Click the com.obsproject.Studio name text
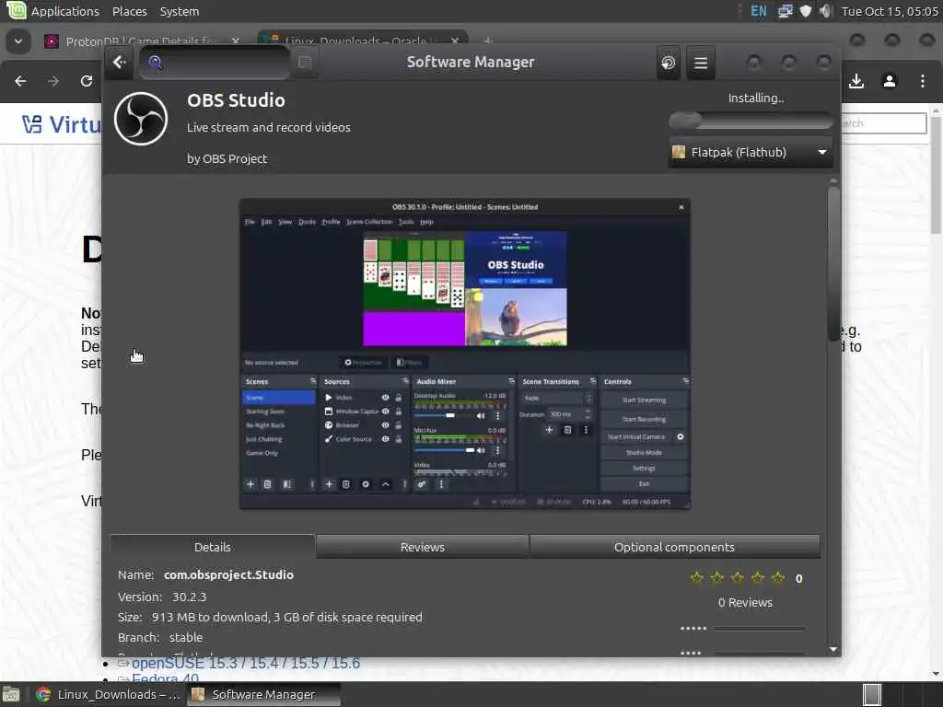Image resolution: width=943 pixels, height=707 pixels. click(x=228, y=574)
